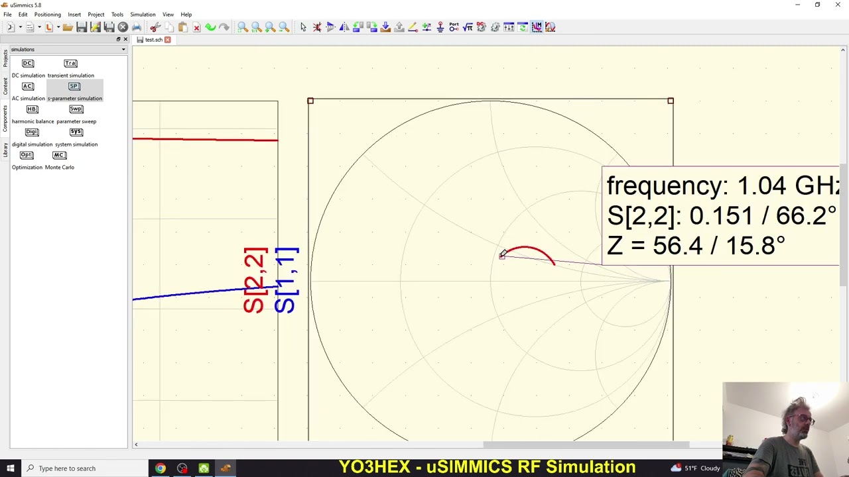Open the View menu

pyautogui.click(x=168, y=15)
